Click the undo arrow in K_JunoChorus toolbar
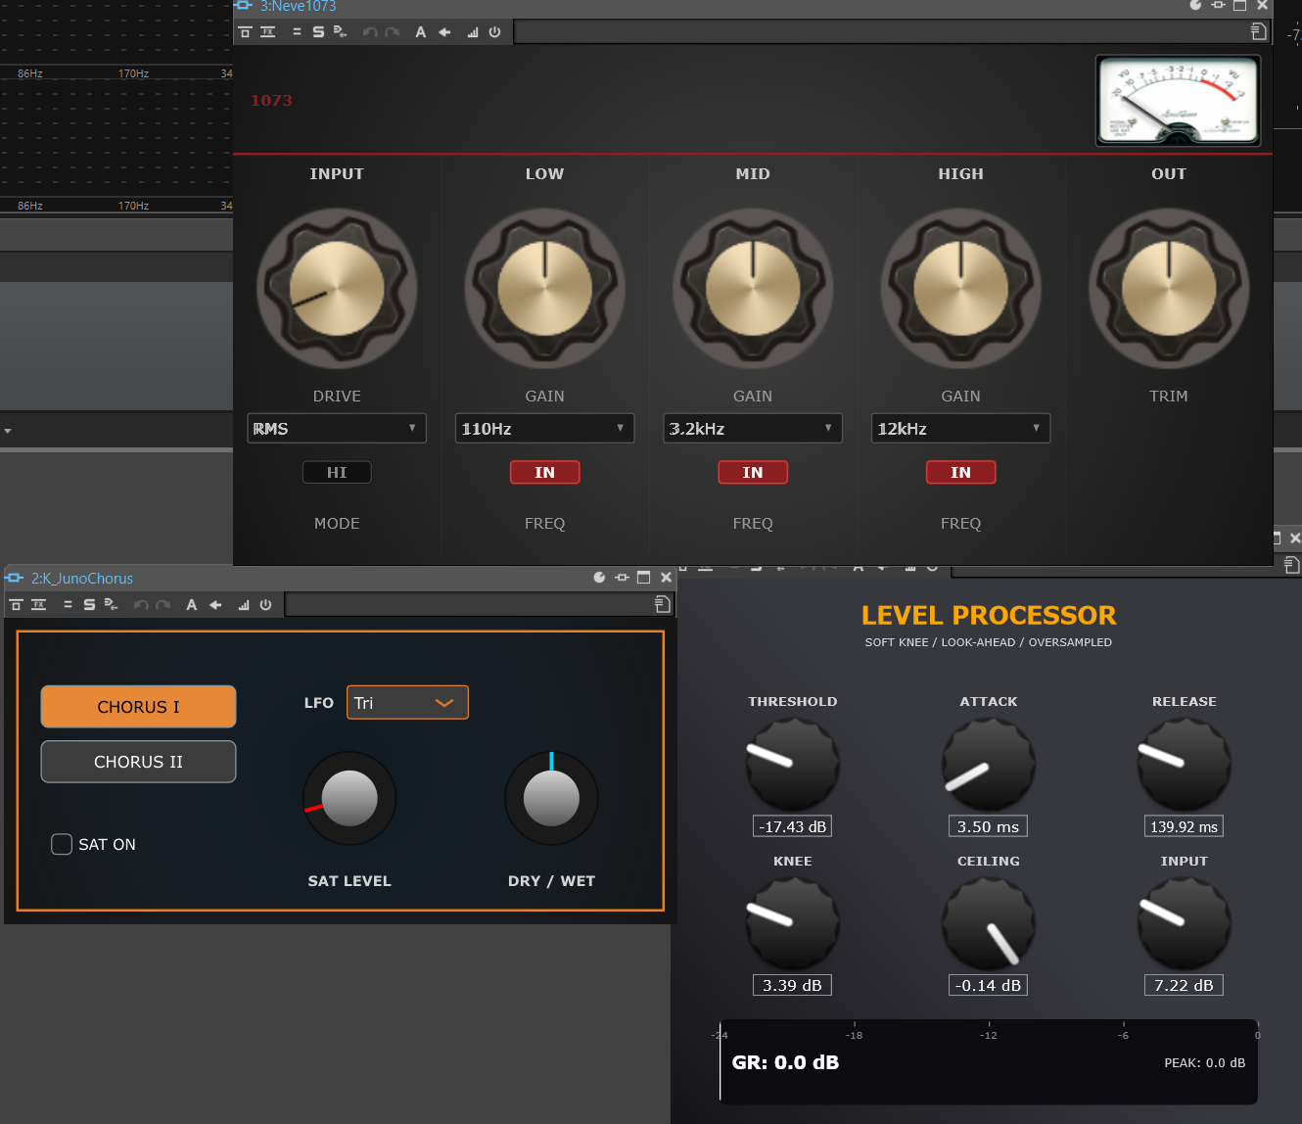The width and height of the screenshot is (1302, 1124). point(141,605)
